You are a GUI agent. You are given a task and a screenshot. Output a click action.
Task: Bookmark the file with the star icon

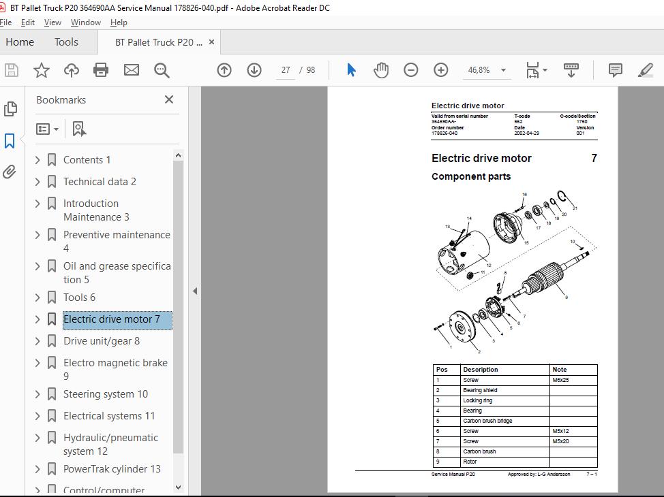pos(42,70)
